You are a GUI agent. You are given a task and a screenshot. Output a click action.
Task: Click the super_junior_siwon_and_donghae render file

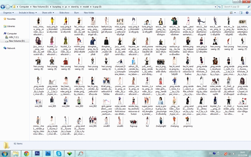(x=147, y=106)
